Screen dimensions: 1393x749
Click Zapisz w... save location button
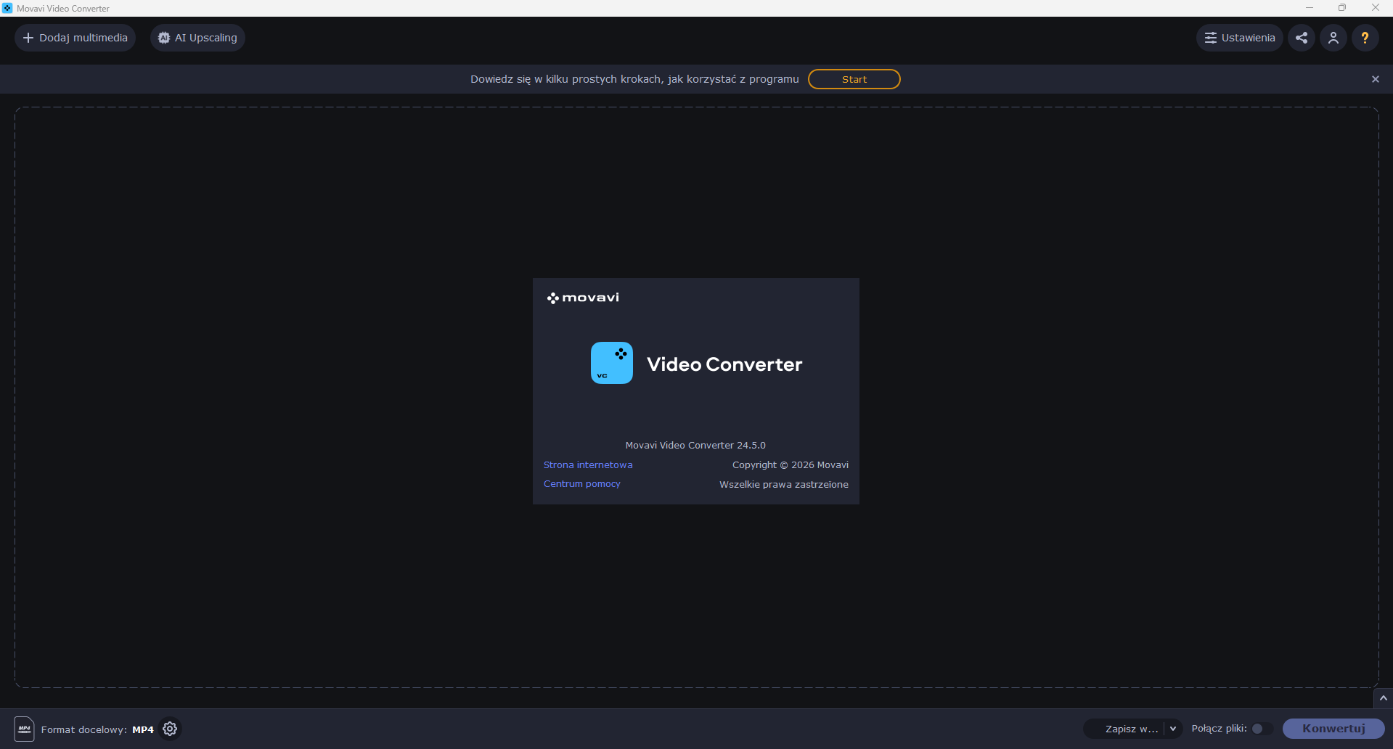[x=1124, y=729]
